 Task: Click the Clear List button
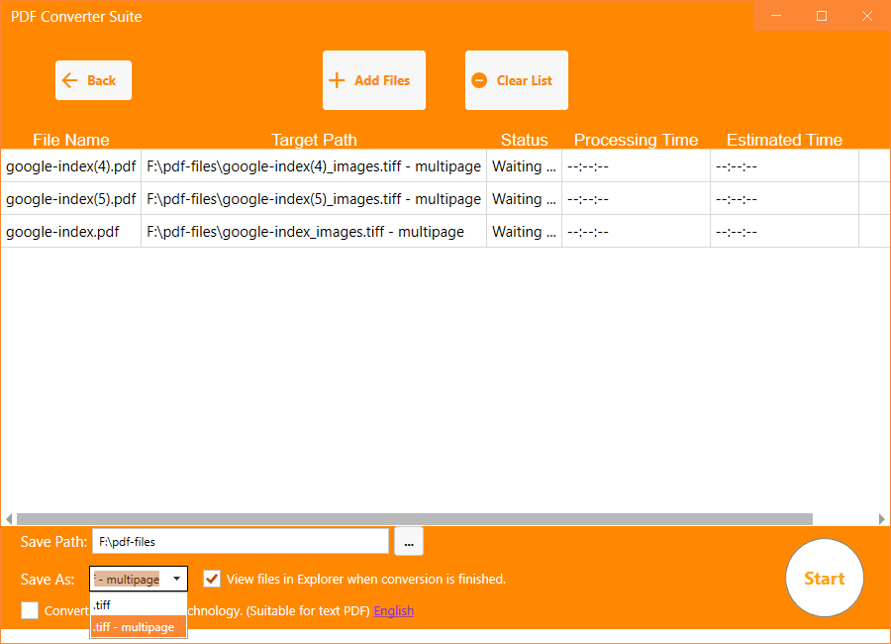(516, 79)
